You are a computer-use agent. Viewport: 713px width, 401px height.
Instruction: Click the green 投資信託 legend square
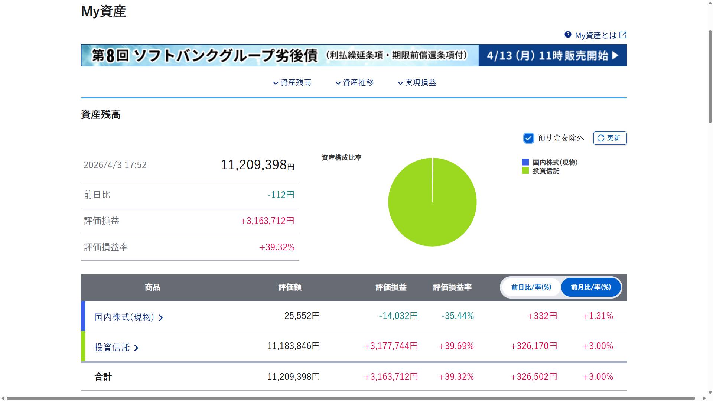tap(525, 171)
